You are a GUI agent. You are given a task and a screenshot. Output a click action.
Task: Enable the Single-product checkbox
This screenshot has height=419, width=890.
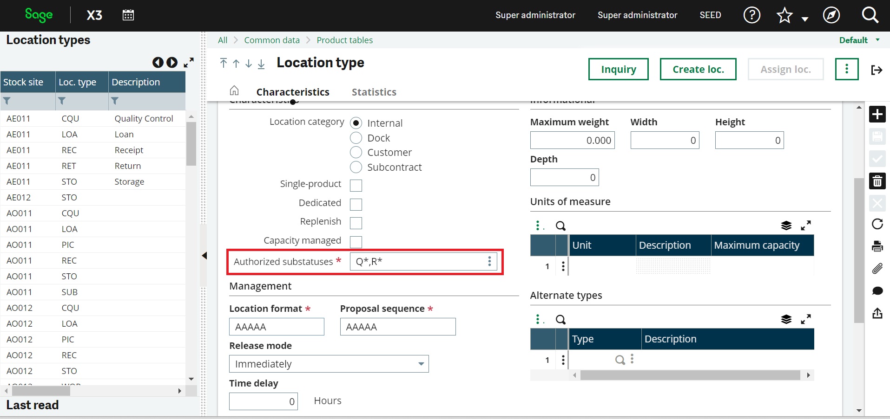coord(356,185)
